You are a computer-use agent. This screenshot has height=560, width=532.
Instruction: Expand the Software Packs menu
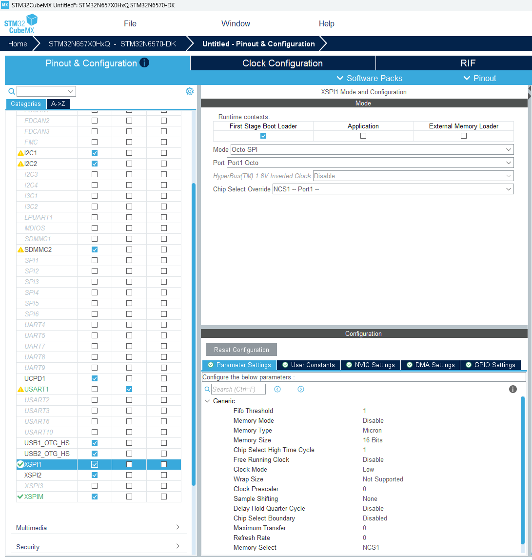click(x=369, y=78)
